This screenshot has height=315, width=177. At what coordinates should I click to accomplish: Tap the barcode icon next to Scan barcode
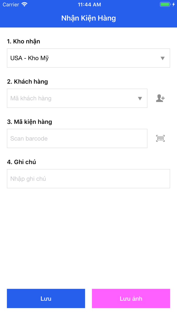[x=161, y=138]
